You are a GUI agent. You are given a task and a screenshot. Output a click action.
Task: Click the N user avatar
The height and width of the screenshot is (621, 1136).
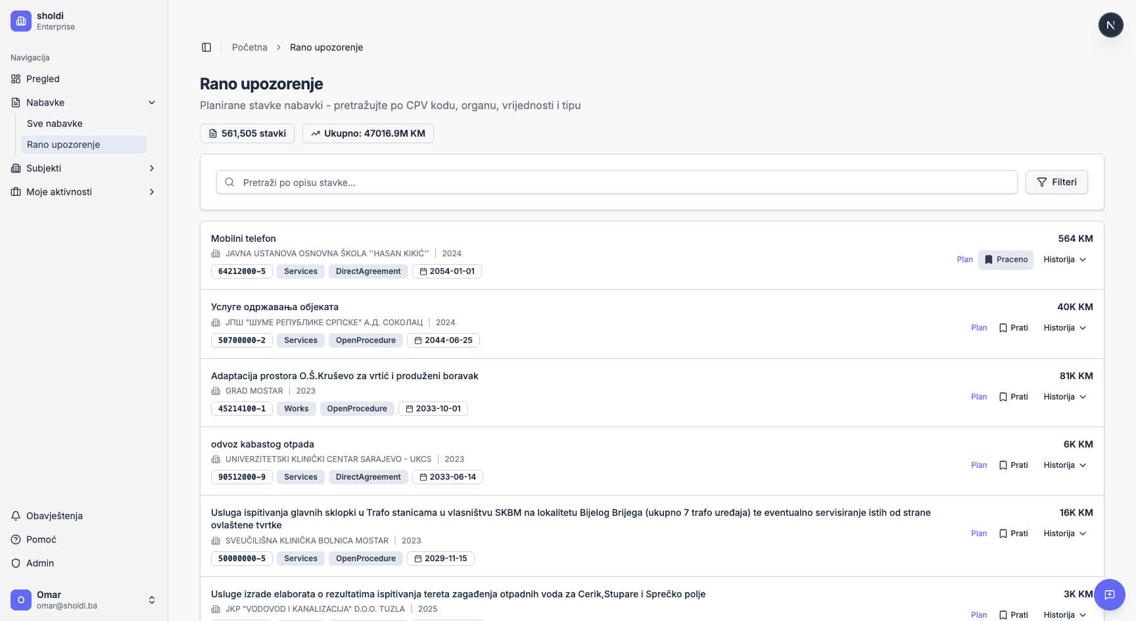(x=1110, y=26)
